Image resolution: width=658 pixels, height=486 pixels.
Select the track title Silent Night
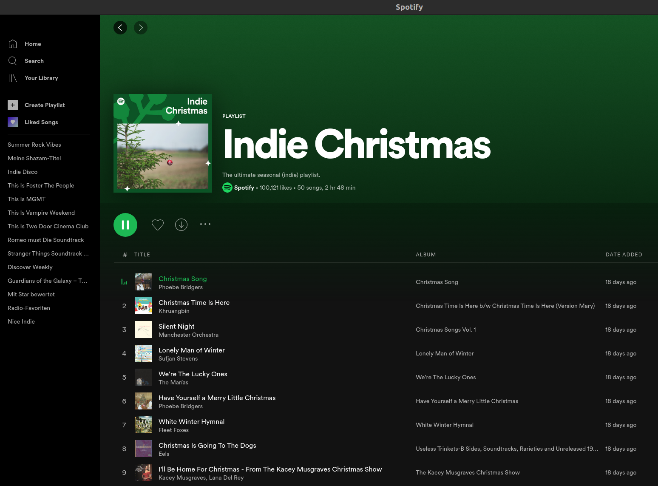click(176, 326)
